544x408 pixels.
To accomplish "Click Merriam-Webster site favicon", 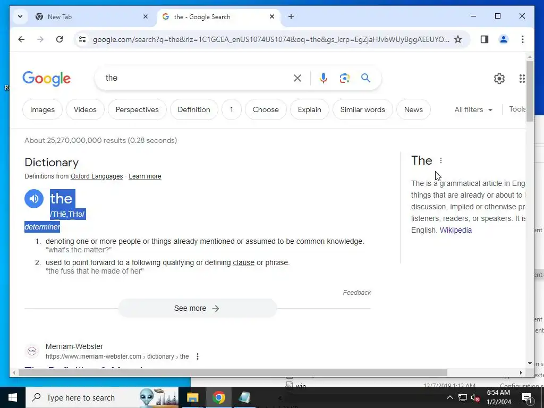I will [x=31, y=351].
